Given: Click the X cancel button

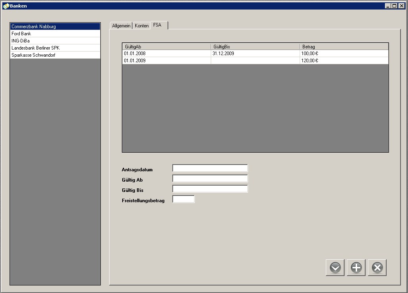Looking at the screenshot, I should tap(377, 268).
